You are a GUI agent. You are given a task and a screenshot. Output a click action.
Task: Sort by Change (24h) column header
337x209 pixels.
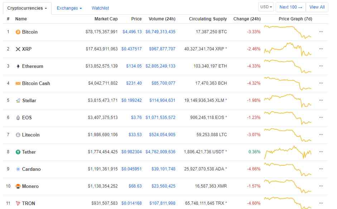pos(247,19)
